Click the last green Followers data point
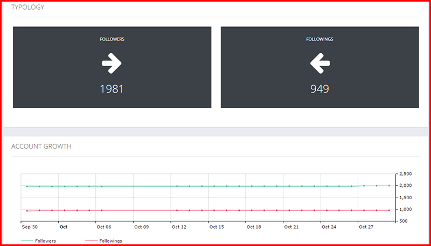Screen dimensions: 431x246 (x=389, y=186)
